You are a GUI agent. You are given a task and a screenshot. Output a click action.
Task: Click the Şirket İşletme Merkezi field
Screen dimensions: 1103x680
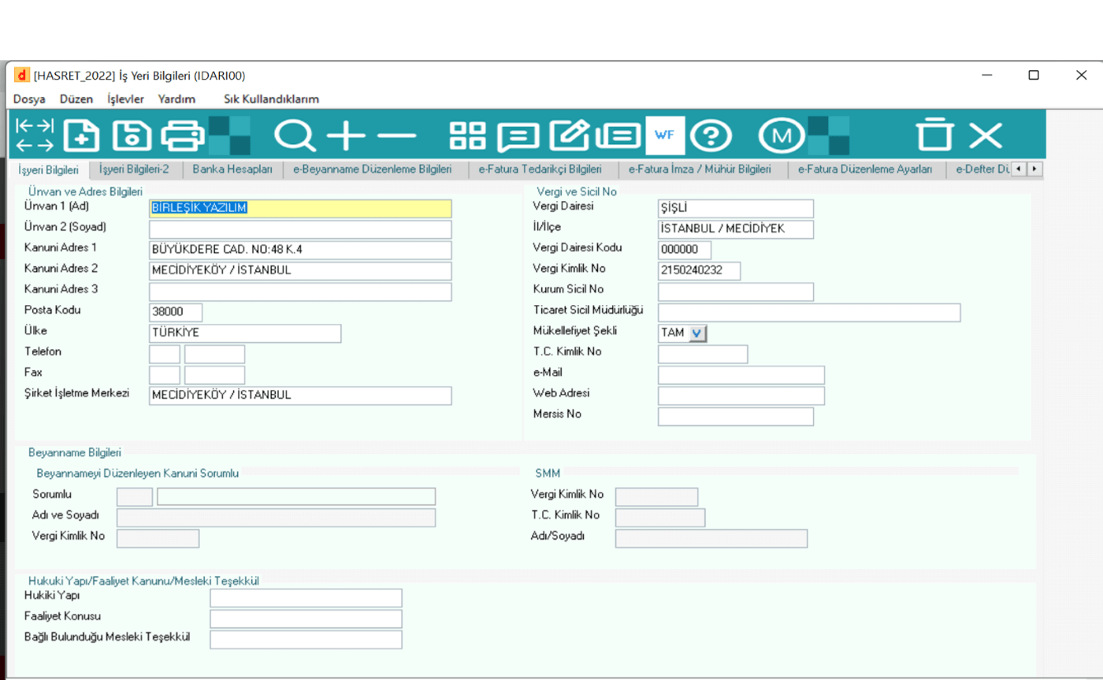pyautogui.click(x=300, y=396)
